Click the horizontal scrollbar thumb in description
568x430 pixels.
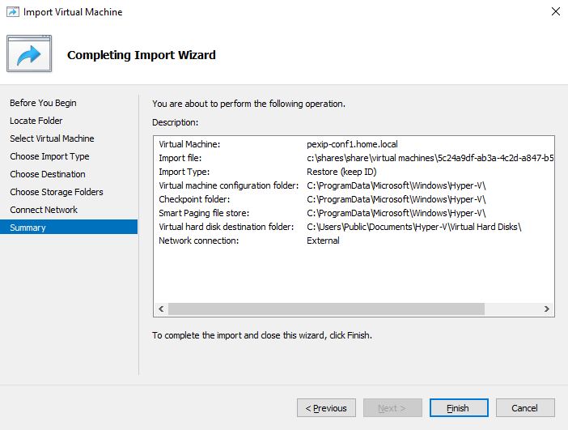tap(326, 309)
